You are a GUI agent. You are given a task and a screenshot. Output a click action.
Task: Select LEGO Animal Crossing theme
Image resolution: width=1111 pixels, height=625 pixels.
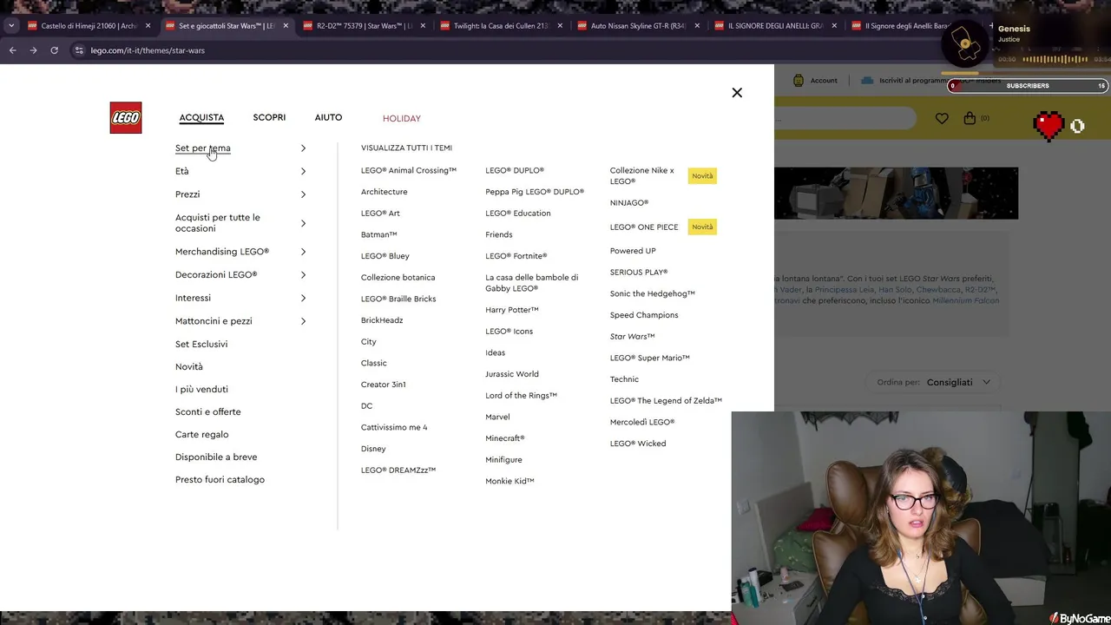409,170
